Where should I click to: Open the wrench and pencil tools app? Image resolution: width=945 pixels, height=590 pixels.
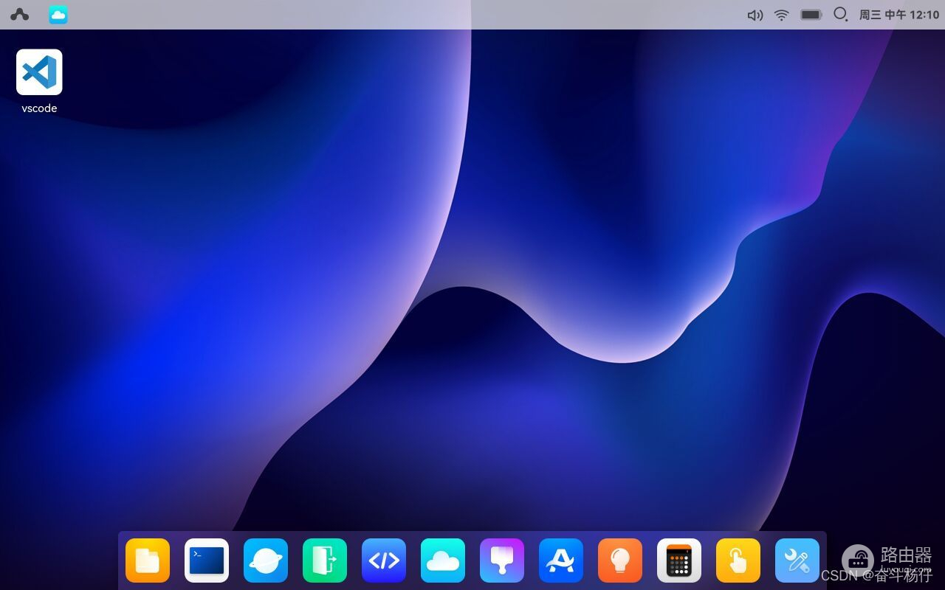click(797, 560)
